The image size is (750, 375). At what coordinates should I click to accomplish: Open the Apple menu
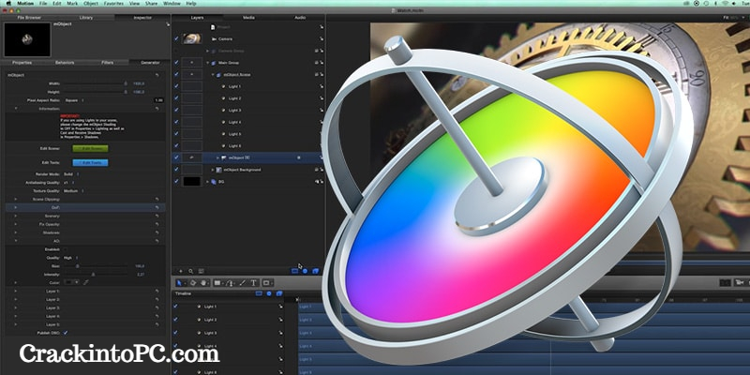click(8, 4)
